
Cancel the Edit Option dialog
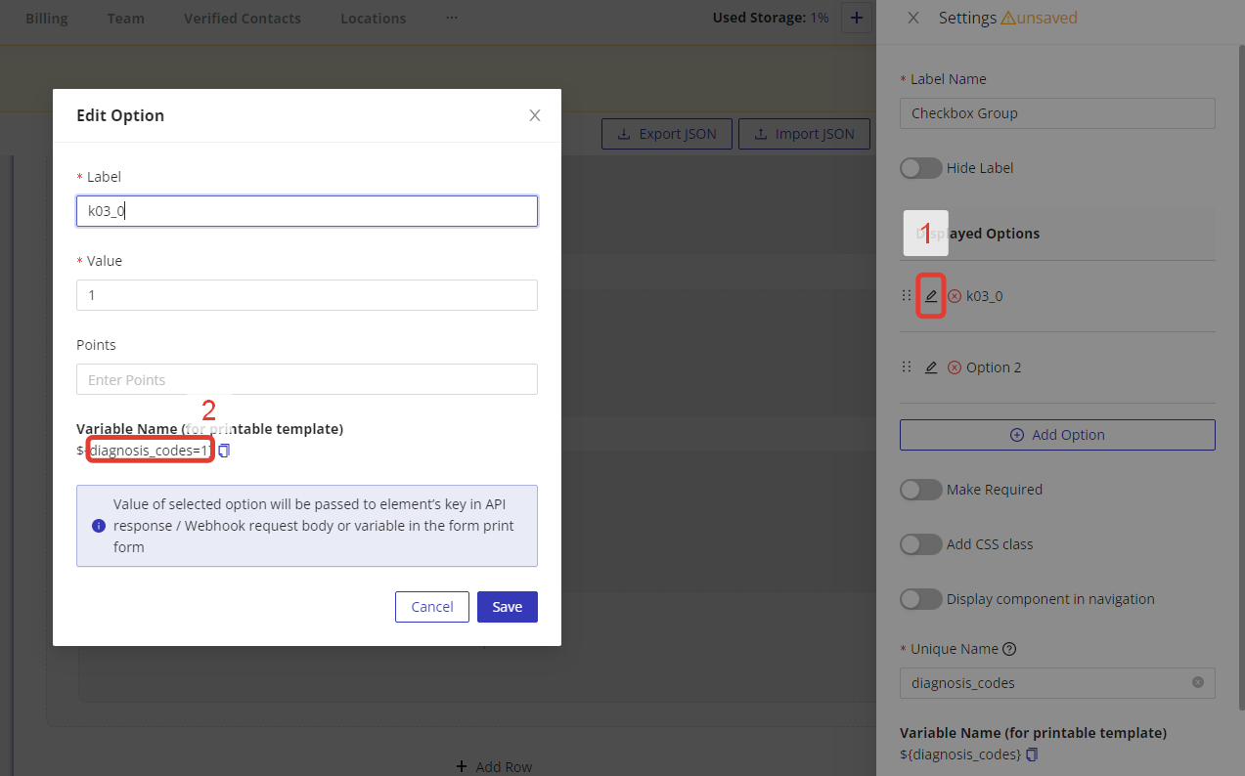(x=431, y=607)
